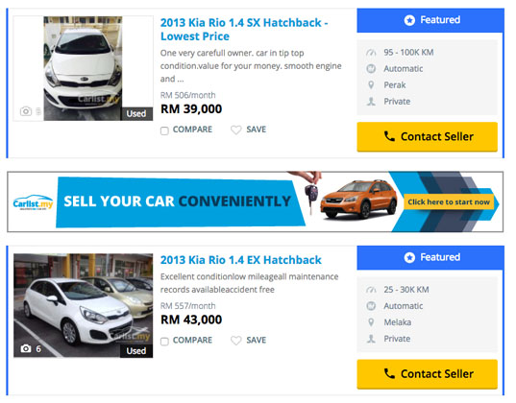Click the heart SAVE icon on Kia Rio SX listing
Viewport: 516px width, 403px height.
(x=236, y=130)
